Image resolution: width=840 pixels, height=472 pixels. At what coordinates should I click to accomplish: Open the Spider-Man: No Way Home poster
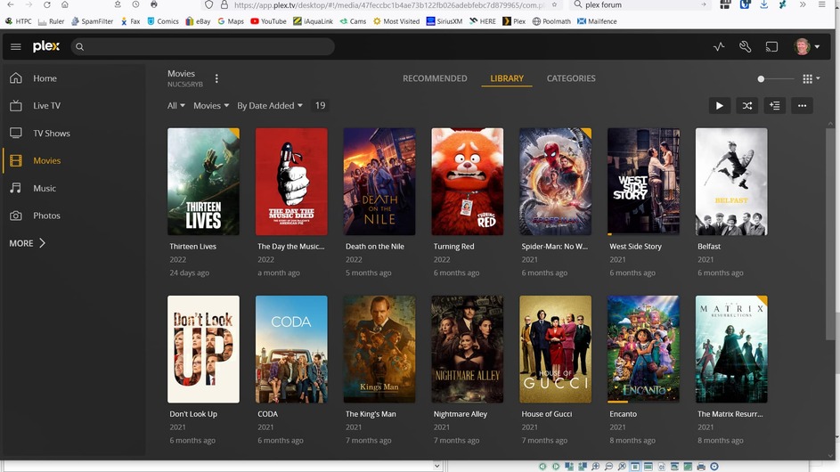556,182
